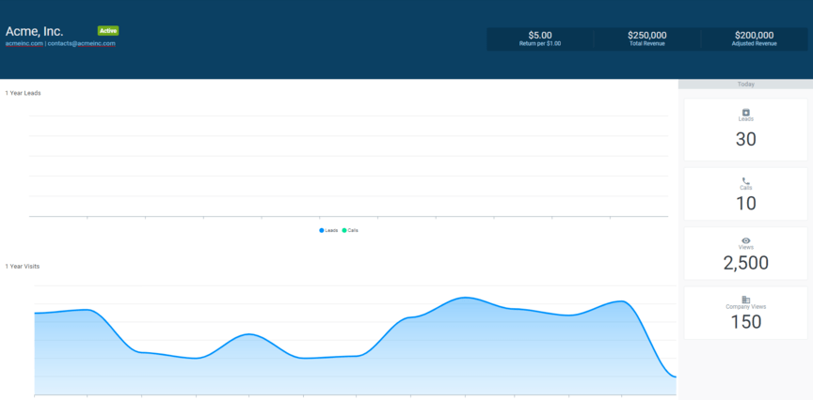This screenshot has width=813, height=400.
Task: Click the eye icon on Views card
Action: (x=746, y=240)
